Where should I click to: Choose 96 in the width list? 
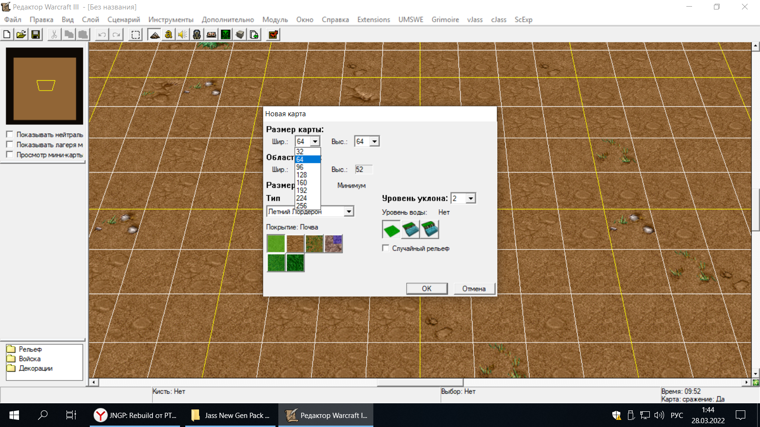[308, 167]
